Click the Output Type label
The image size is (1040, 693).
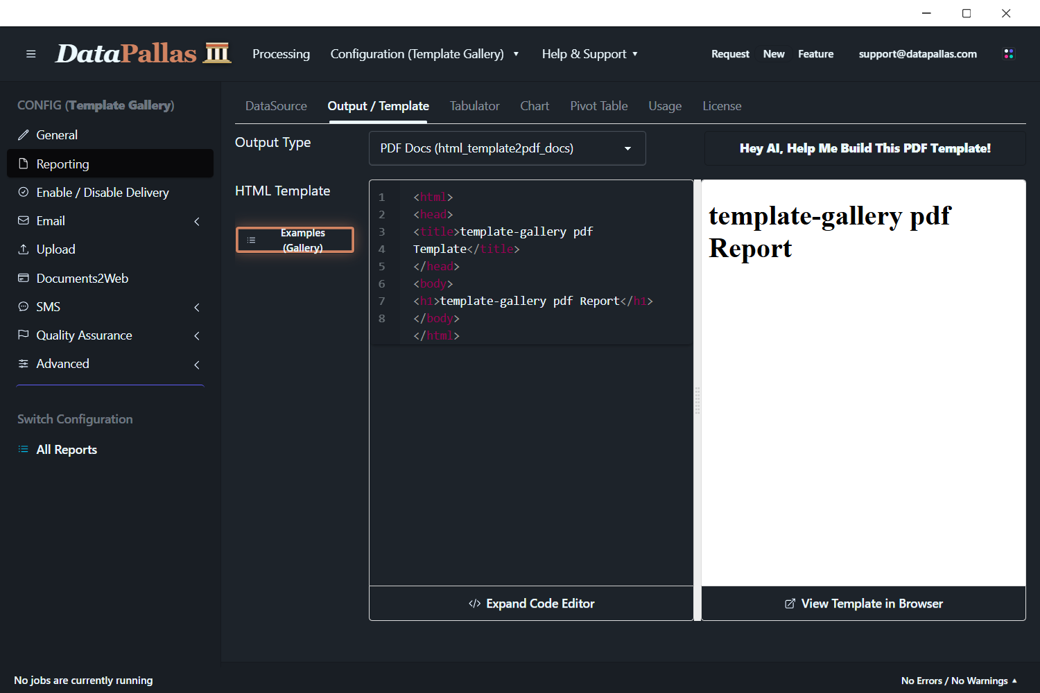272,142
